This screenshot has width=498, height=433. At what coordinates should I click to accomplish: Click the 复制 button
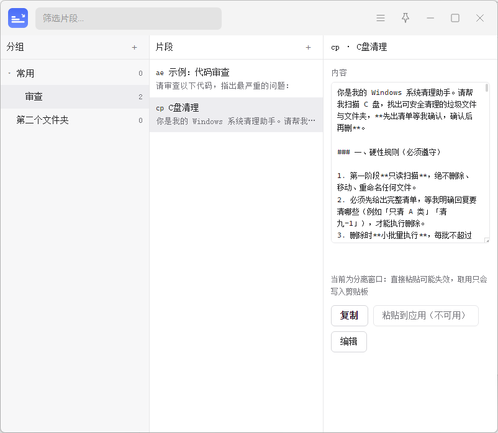click(x=350, y=316)
